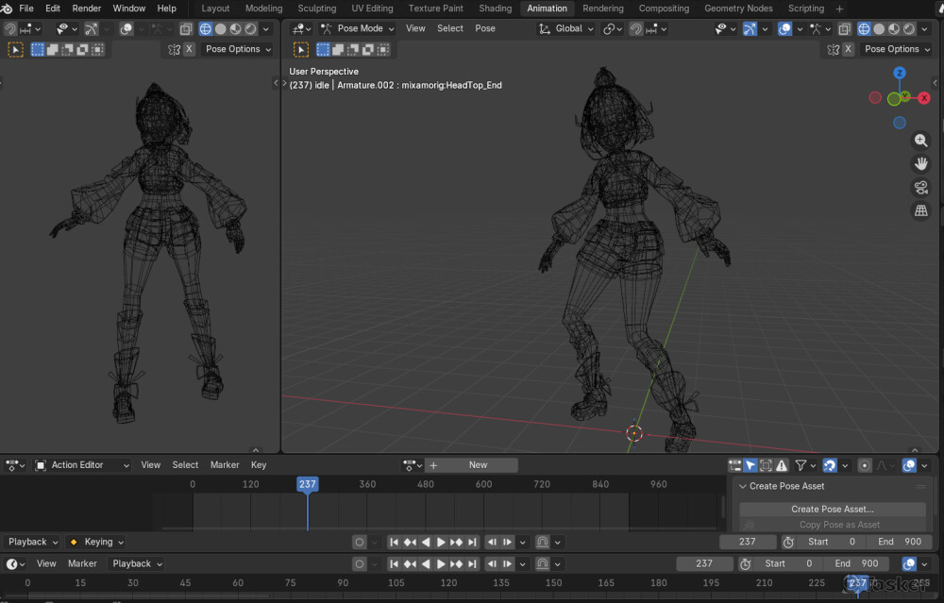The image size is (944, 603).
Task: Toggle X mirror in right Pose Options
Action: pos(847,49)
